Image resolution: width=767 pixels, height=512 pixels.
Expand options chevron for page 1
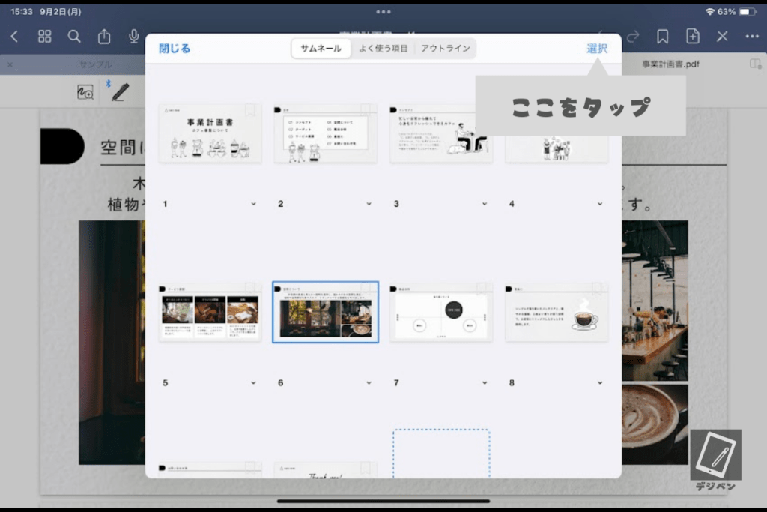(253, 204)
